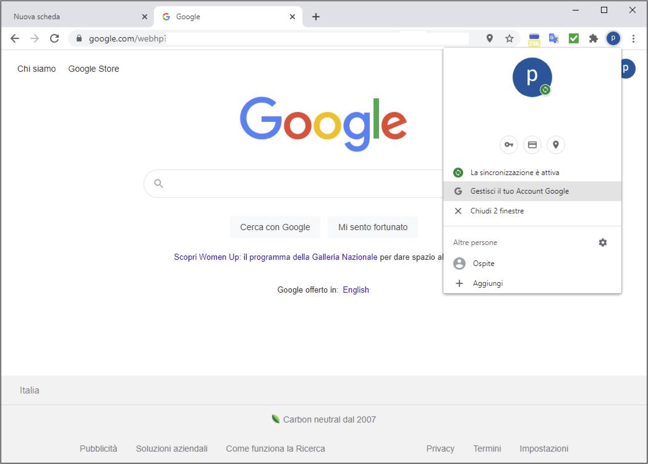
Task: Click the Carbon neutral dal 2007 link
Action: tap(324, 419)
